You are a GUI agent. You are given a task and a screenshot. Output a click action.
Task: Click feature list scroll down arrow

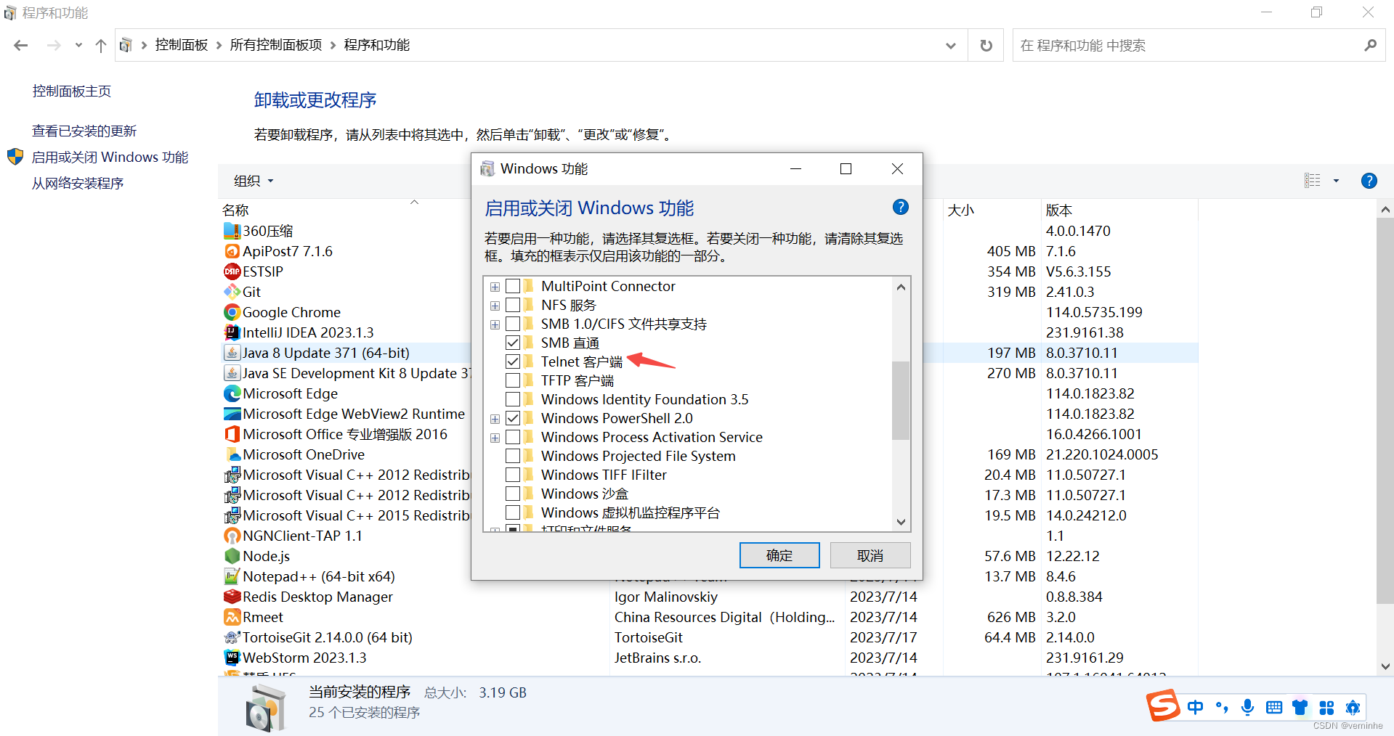pos(901,522)
